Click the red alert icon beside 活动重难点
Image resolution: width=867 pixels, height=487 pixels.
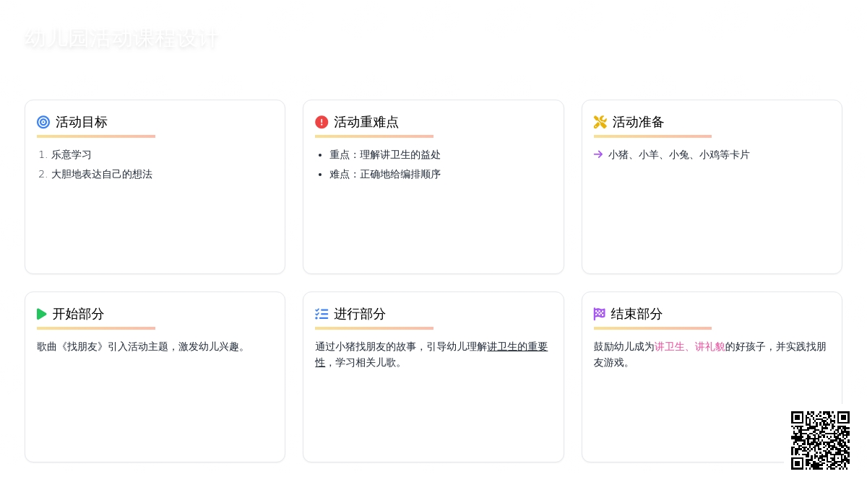click(322, 122)
